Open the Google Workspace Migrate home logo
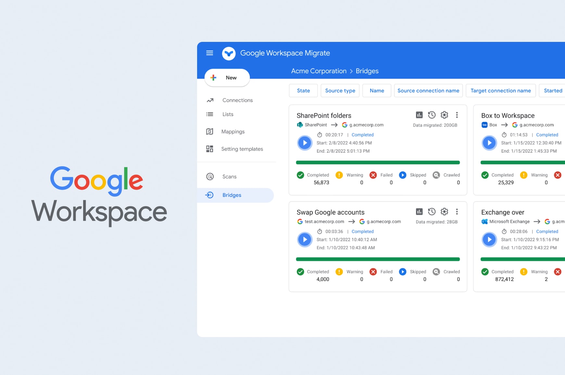The image size is (565, 375). (x=229, y=53)
